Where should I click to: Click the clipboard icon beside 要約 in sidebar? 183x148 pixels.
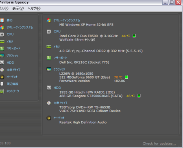[2, 20]
